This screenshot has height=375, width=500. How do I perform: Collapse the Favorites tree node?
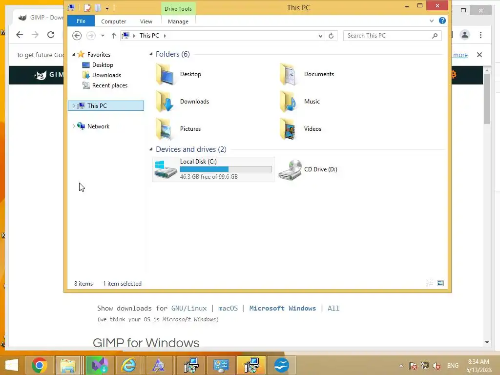[74, 55]
